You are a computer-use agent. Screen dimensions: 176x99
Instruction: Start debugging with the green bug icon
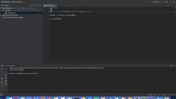coord(167,2)
